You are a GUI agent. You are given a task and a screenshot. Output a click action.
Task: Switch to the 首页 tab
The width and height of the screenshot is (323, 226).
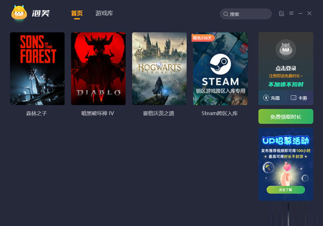coord(77,13)
